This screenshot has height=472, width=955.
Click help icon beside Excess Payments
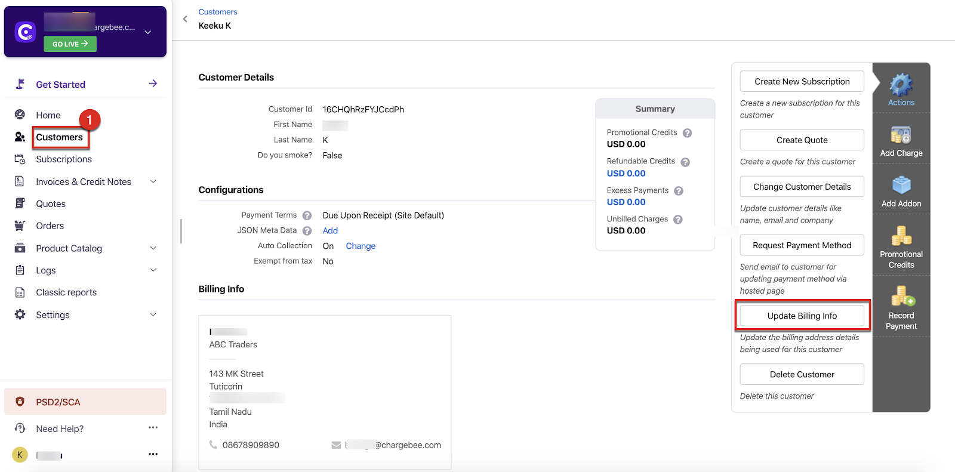pos(679,191)
